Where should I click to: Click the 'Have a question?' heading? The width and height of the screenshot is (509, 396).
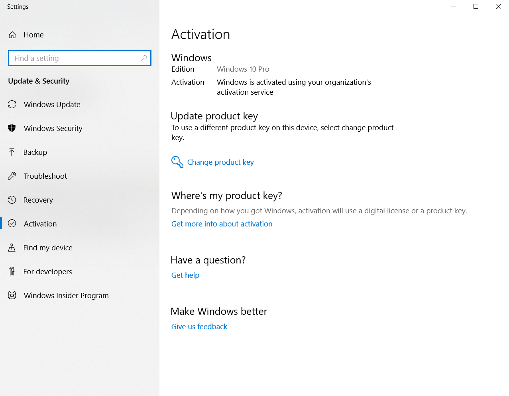coord(208,260)
